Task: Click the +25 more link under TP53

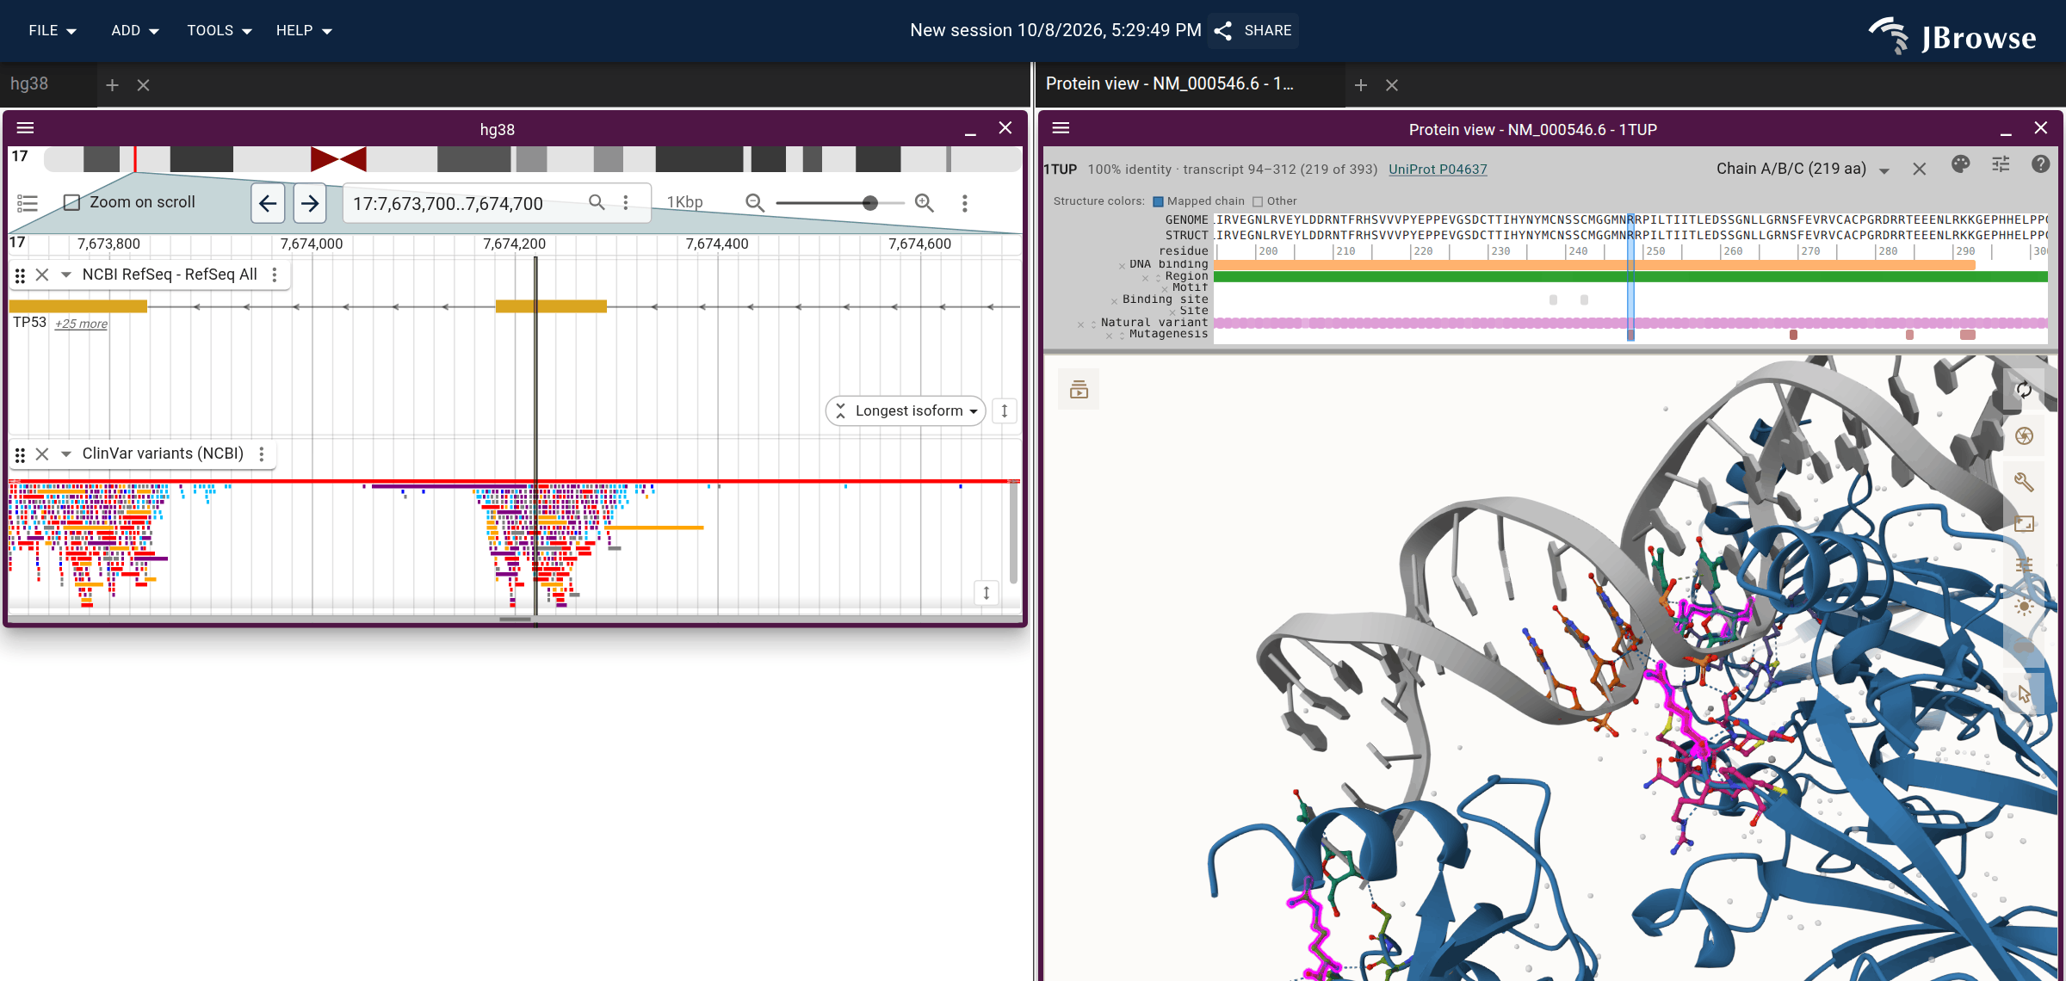Action: 82,324
